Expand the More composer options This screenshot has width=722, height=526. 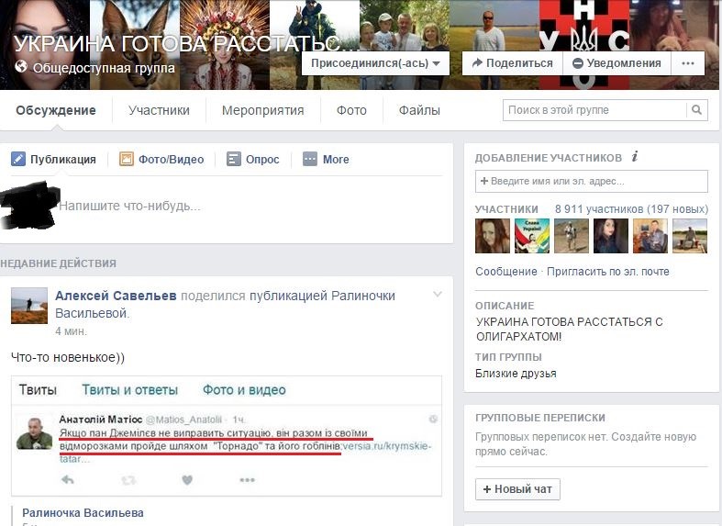326,160
